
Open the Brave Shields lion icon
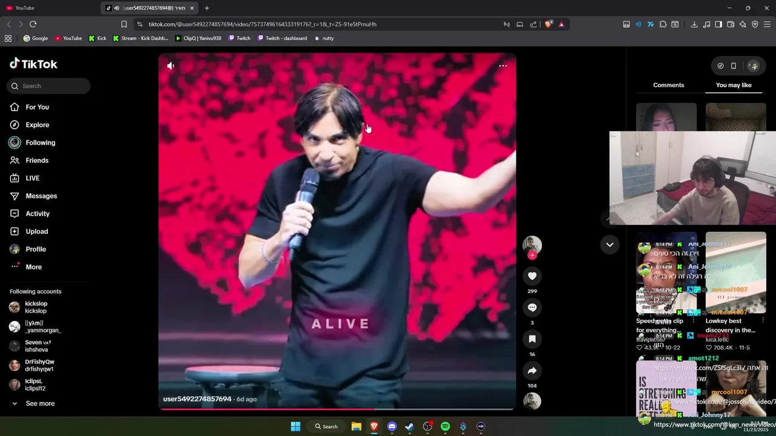click(549, 24)
